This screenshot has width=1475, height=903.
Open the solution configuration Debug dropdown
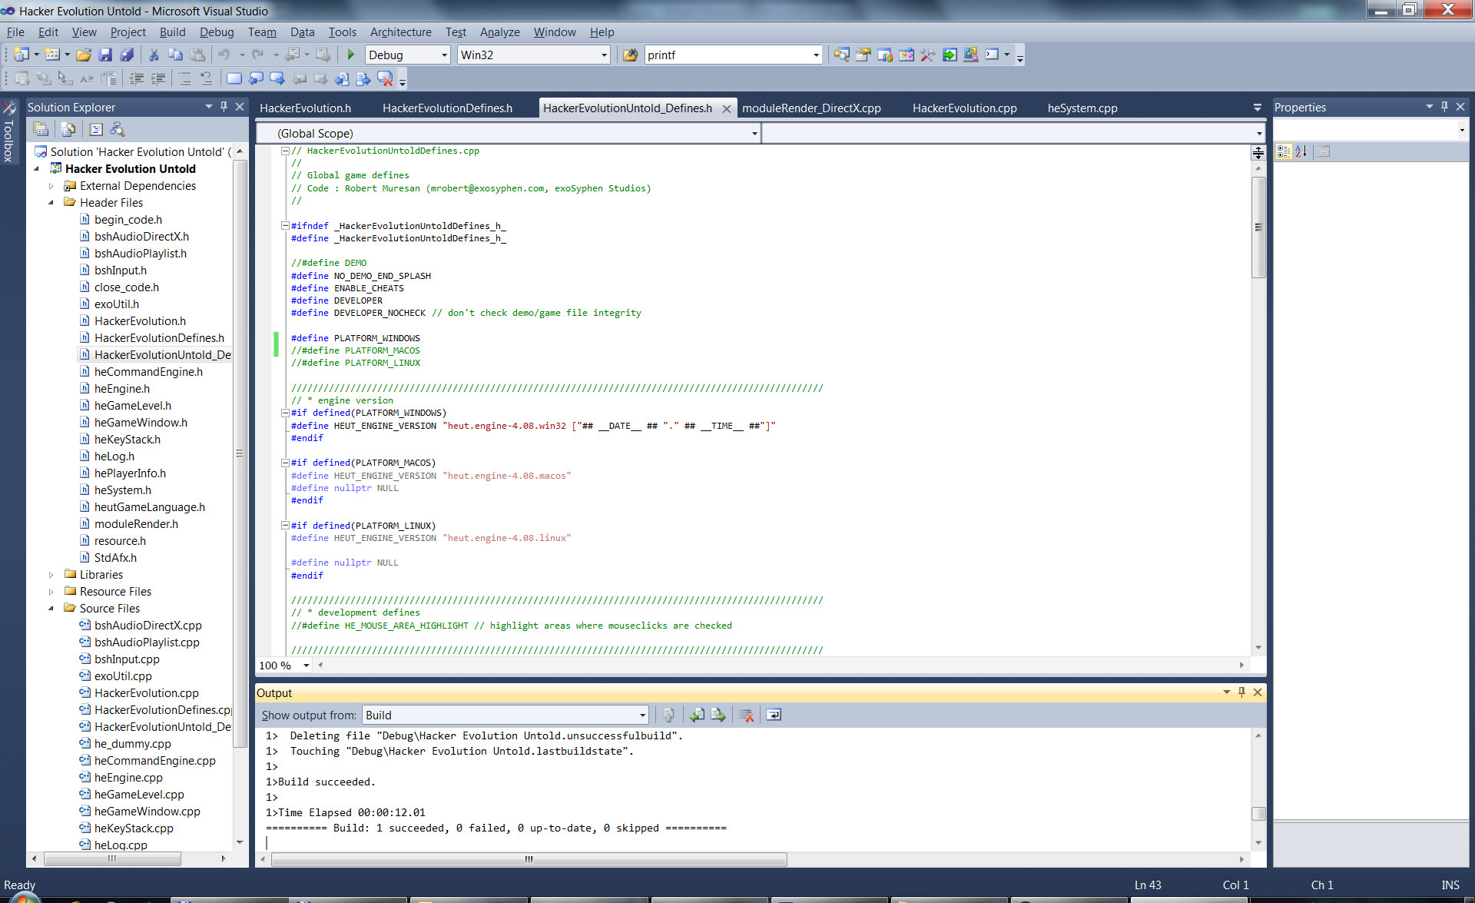coord(444,55)
